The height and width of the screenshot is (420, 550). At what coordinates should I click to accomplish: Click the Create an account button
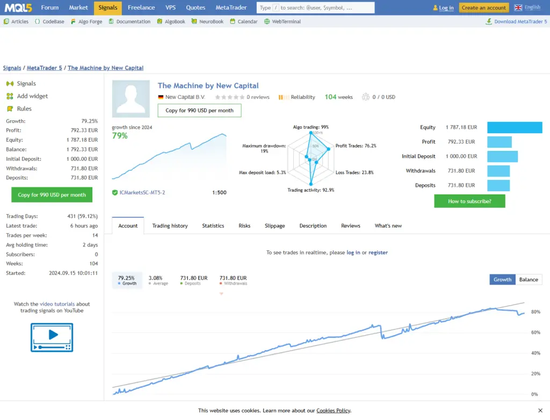484,8
